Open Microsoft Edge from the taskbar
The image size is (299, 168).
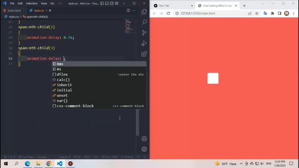tap(28, 164)
